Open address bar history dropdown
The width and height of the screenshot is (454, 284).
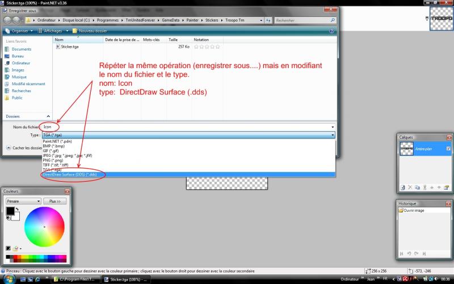click(261, 20)
